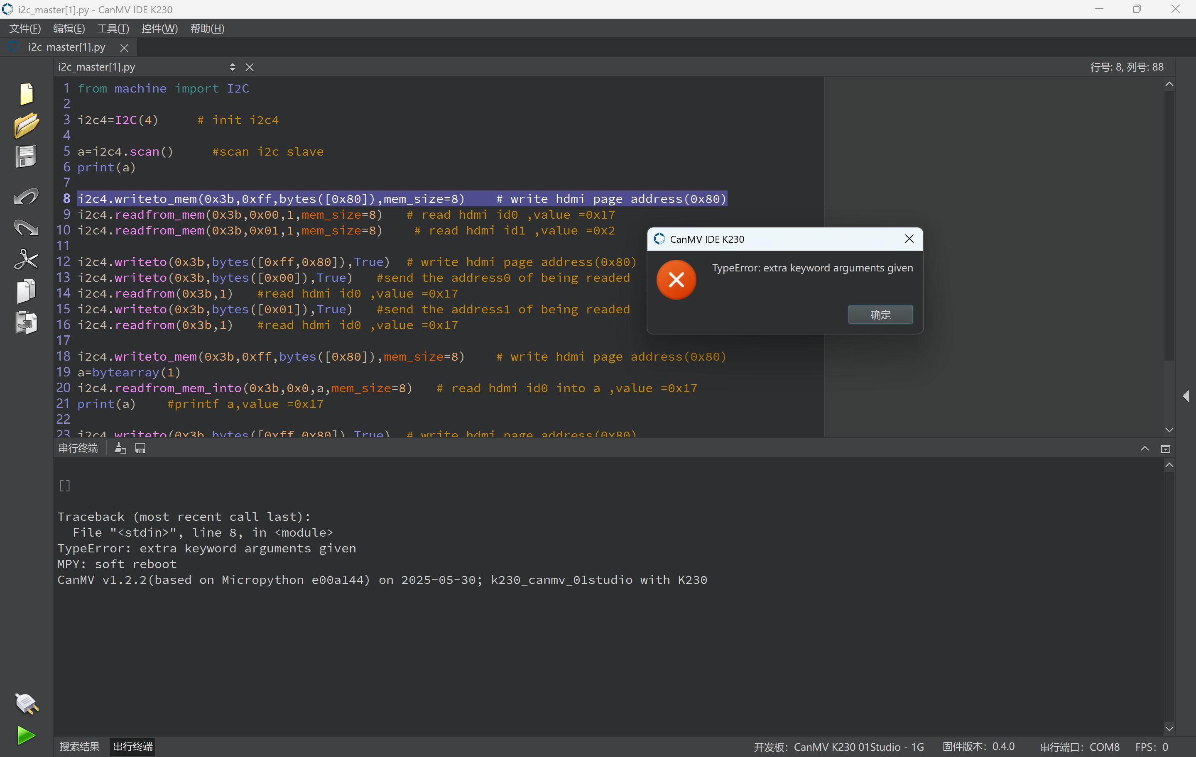Expand the right side panel arrow
Viewport: 1196px width, 757px height.
[x=1186, y=396]
